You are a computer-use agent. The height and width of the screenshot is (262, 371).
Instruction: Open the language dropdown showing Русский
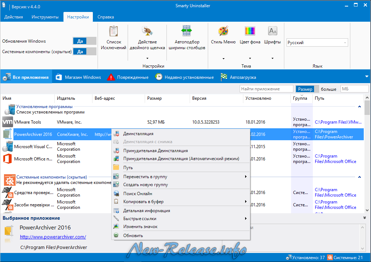317,43
